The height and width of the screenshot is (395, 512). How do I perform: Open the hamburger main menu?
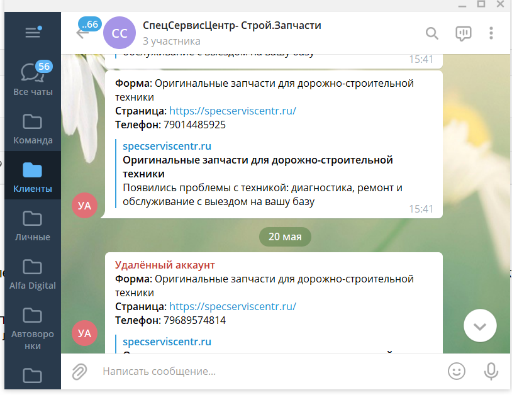tap(33, 32)
